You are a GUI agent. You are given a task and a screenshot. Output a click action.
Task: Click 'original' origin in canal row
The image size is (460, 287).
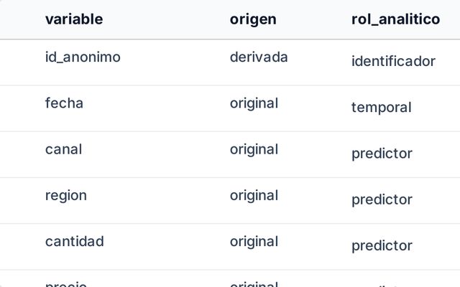(254, 150)
